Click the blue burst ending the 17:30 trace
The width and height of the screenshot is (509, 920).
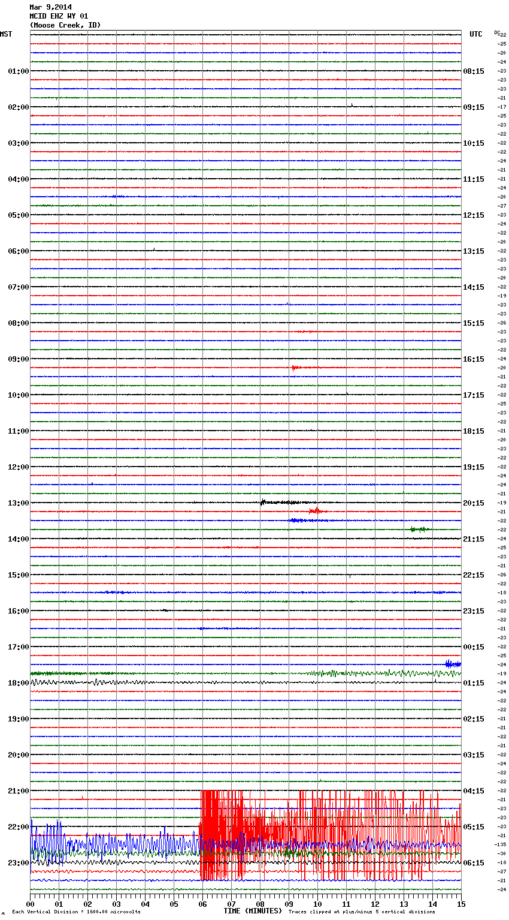click(453, 663)
